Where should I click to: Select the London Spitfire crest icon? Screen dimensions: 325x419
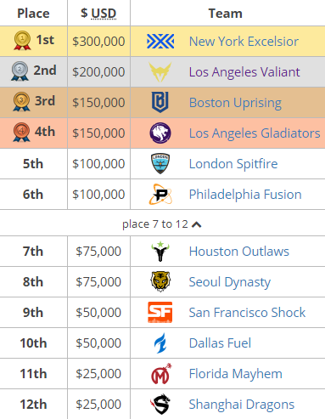coord(160,163)
